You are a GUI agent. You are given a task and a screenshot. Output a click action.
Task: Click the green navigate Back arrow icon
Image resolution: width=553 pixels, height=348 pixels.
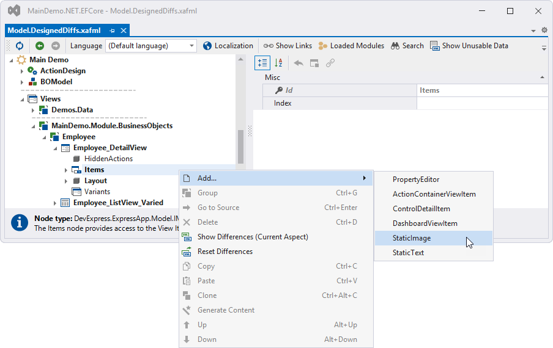click(40, 46)
